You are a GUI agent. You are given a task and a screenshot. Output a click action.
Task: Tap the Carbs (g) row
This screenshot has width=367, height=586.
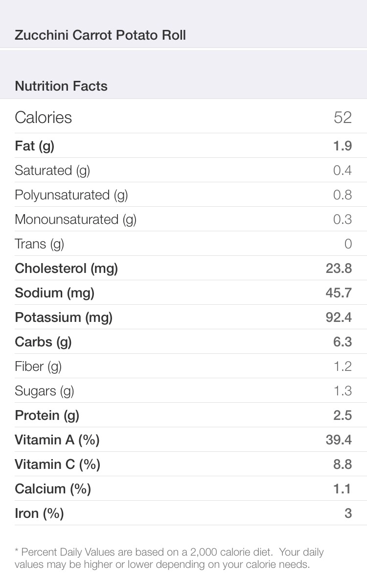(183, 341)
